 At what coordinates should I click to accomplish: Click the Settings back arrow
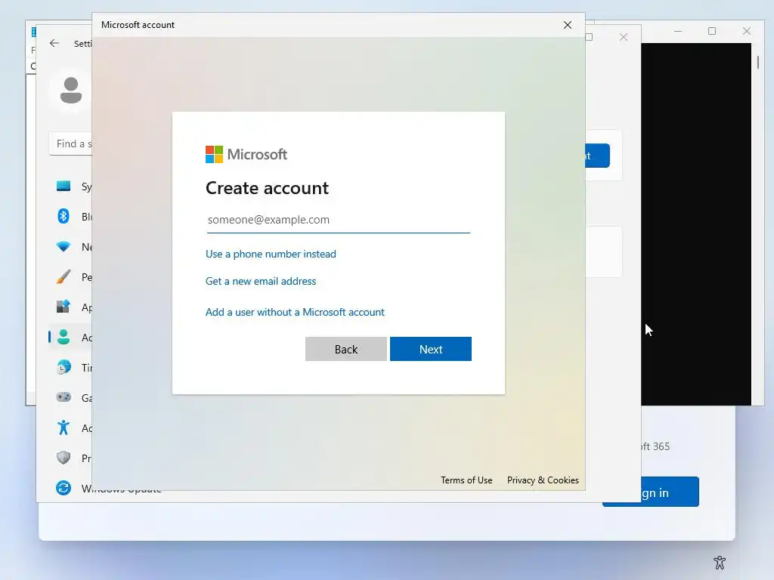[54, 43]
